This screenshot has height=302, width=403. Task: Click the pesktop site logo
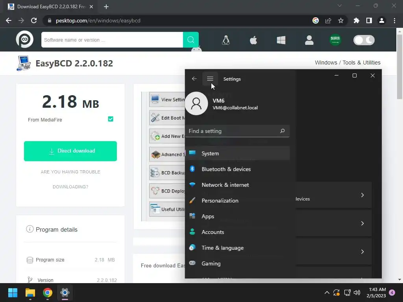tap(25, 40)
